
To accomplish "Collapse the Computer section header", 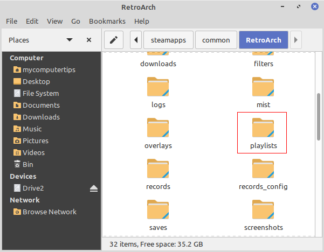I will click(x=26, y=58).
